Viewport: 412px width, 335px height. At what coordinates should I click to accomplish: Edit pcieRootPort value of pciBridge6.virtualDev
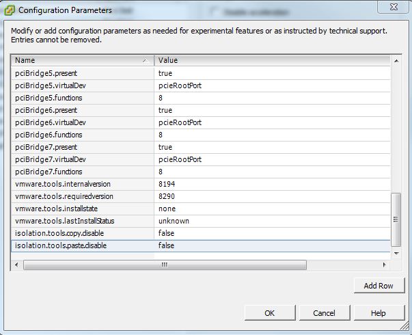272,122
